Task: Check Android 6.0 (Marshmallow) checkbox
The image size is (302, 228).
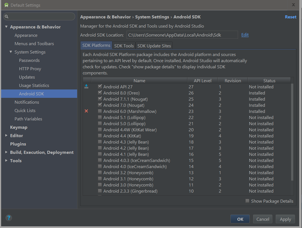Action: tap(100, 111)
